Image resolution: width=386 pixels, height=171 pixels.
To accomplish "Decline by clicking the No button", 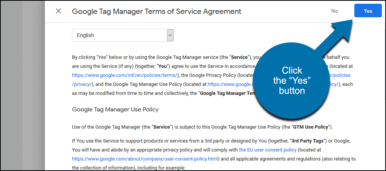I will (335, 11).
